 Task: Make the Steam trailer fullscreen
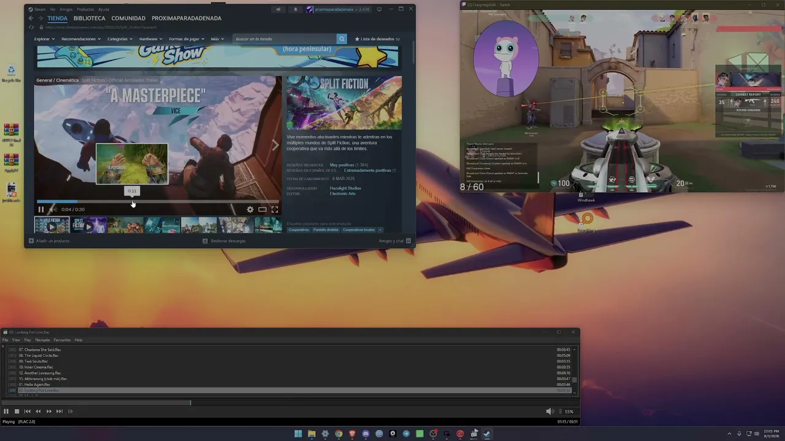[275, 209]
